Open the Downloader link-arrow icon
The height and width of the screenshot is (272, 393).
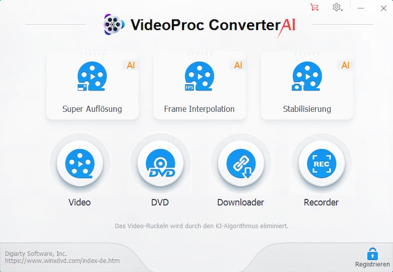coord(241,164)
